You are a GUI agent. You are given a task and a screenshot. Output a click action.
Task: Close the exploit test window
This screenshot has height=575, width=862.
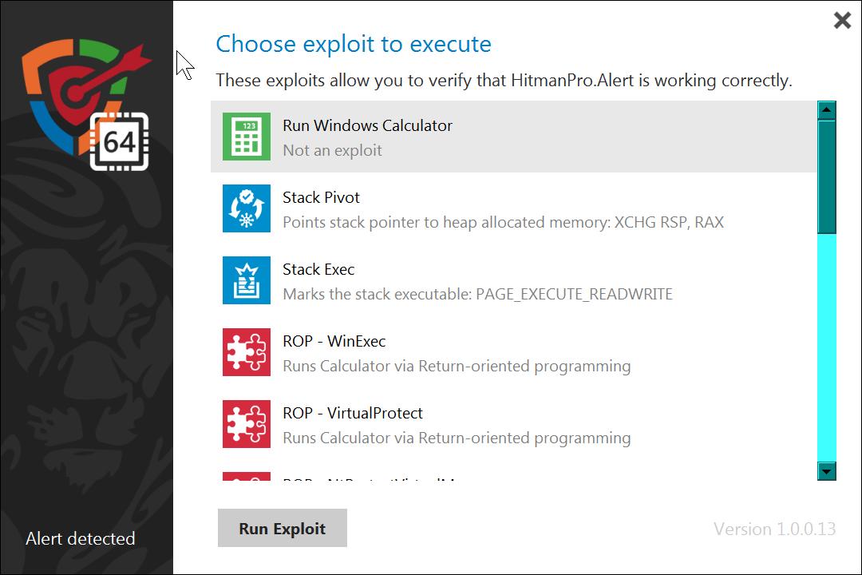click(842, 20)
